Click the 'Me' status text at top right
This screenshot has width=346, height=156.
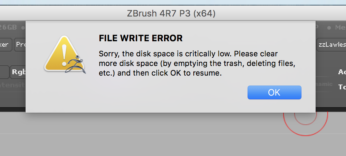click(337, 27)
